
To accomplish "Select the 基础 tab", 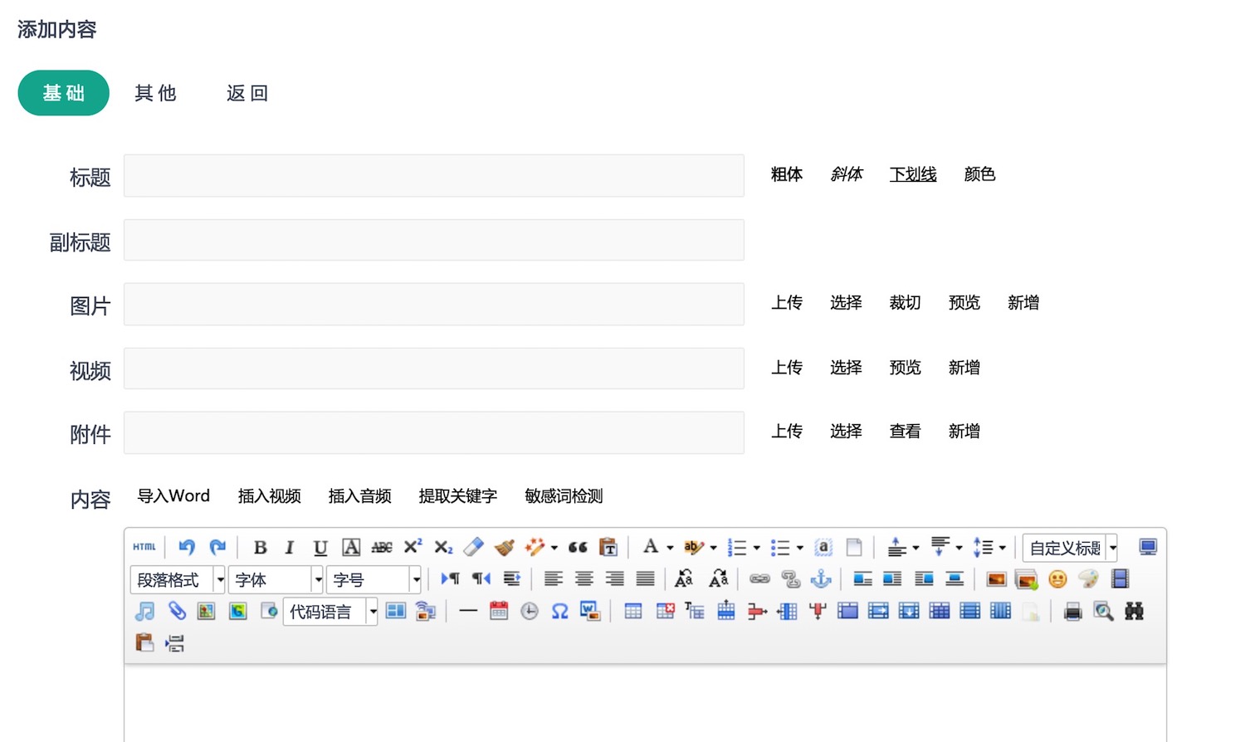I will pyautogui.click(x=64, y=93).
